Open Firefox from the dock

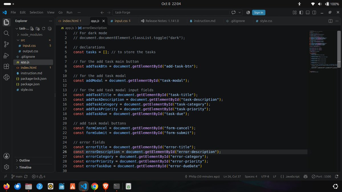pyautogui.click(x=7, y=186)
